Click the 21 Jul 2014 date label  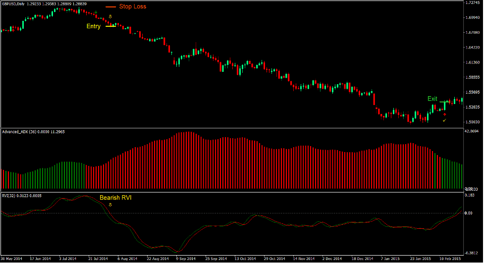coord(98,259)
